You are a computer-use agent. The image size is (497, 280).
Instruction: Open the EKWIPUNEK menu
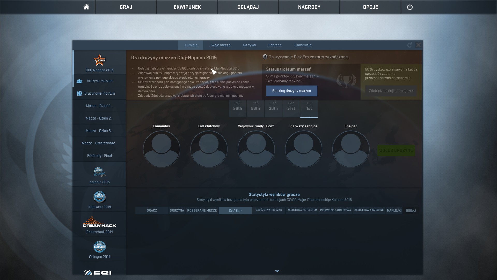pos(187,7)
